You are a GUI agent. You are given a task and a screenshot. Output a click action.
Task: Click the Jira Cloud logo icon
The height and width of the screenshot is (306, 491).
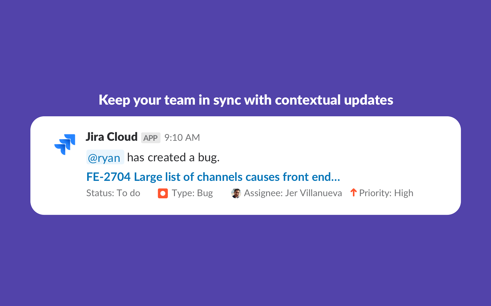pos(65,144)
